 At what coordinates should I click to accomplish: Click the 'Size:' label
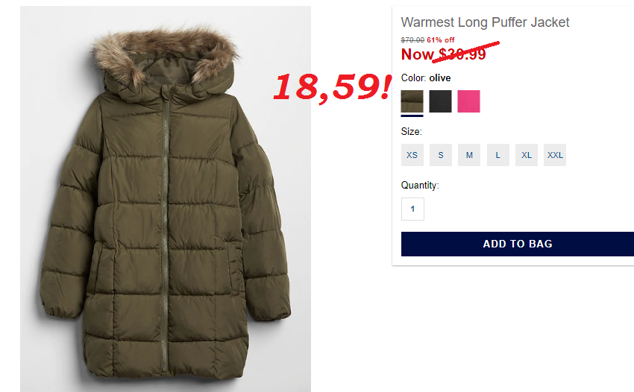(411, 132)
